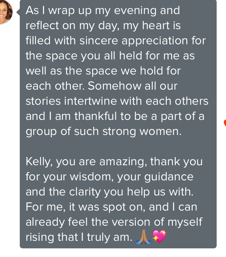Click the orange indicator at right edge

[x=225, y=123]
